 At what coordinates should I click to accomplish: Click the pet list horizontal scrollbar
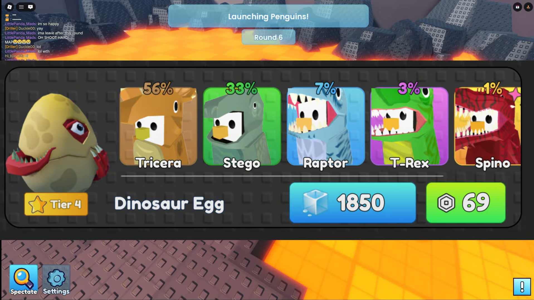coord(282,176)
